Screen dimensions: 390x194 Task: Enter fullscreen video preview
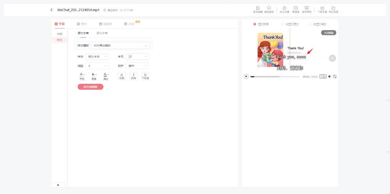pos(335,76)
